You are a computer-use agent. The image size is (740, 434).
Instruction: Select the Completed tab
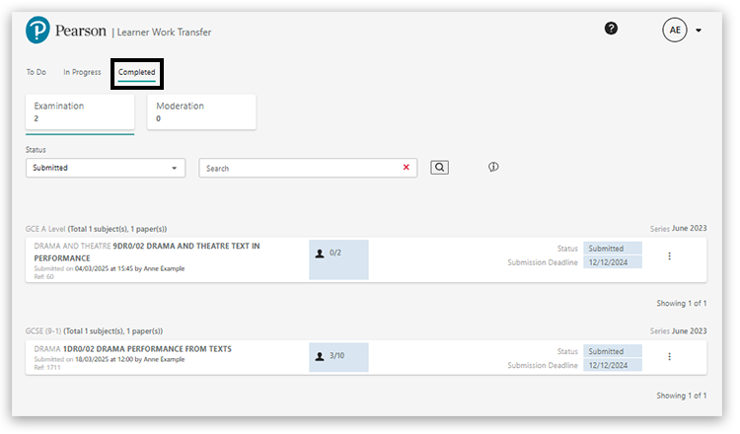136,72
